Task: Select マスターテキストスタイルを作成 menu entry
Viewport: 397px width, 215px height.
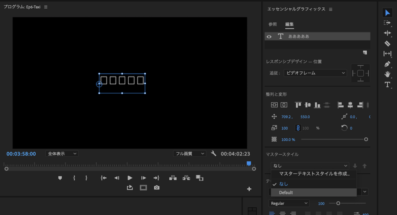Action: pyautogui.click(x=314, y=174)
